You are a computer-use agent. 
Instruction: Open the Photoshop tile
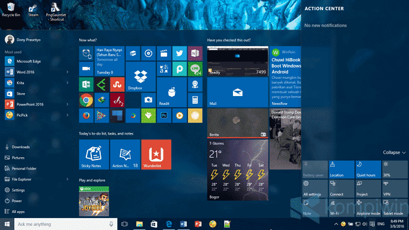[164, 116]
